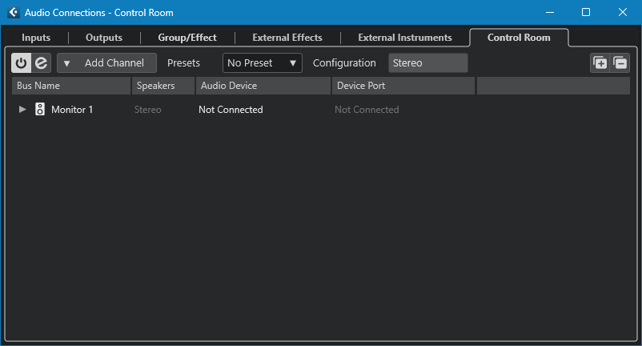Go to the External Instruments tab
This screenshot has height=346, width=642.
point(405,38)
